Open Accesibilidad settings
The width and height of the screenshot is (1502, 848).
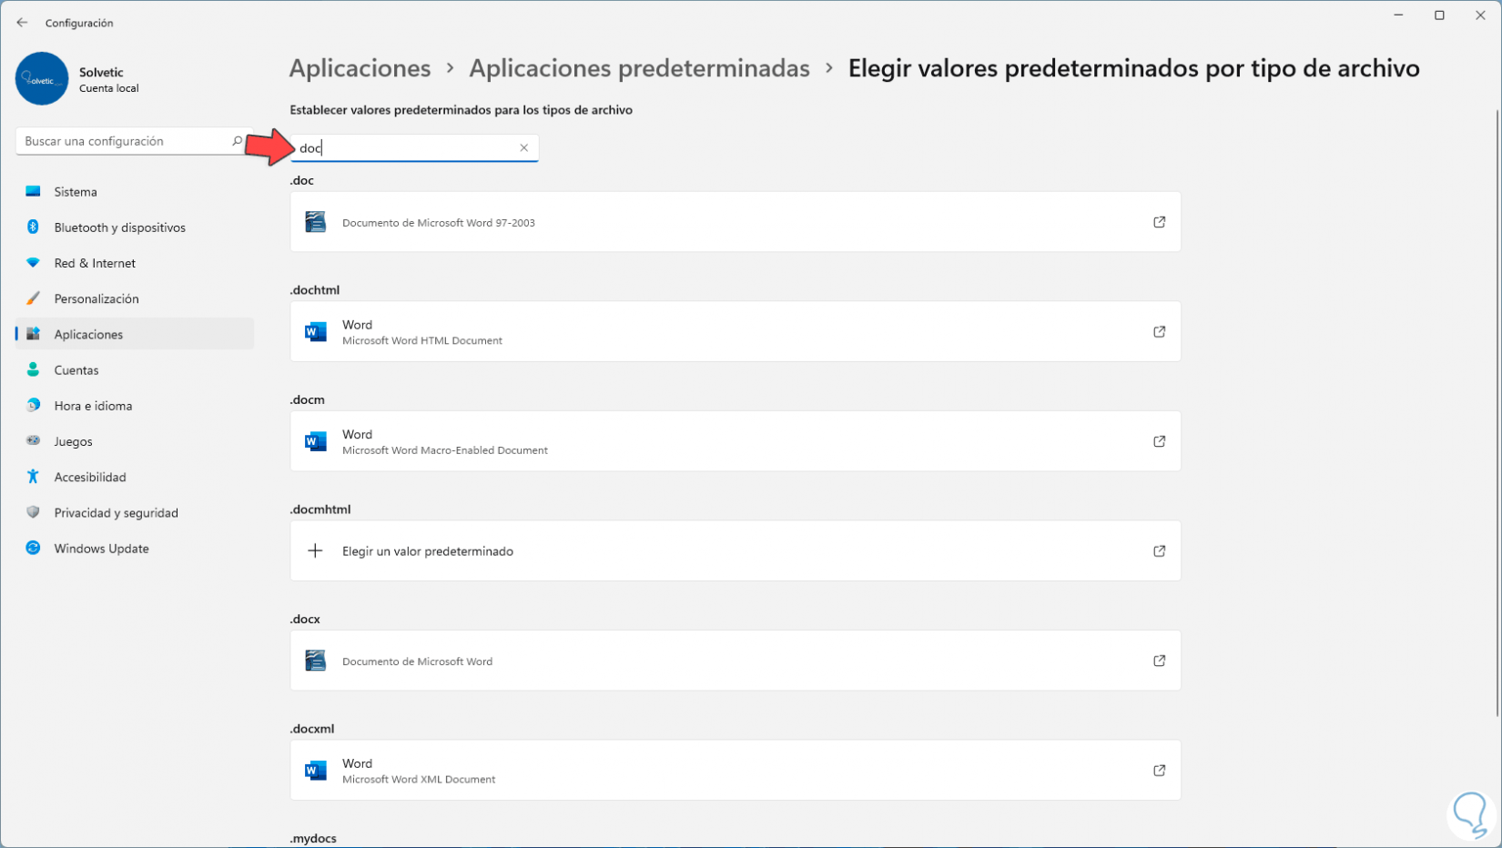(x=135, y=477)
